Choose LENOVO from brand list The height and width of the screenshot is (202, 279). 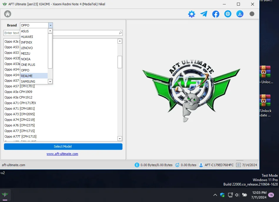[34, 48]
